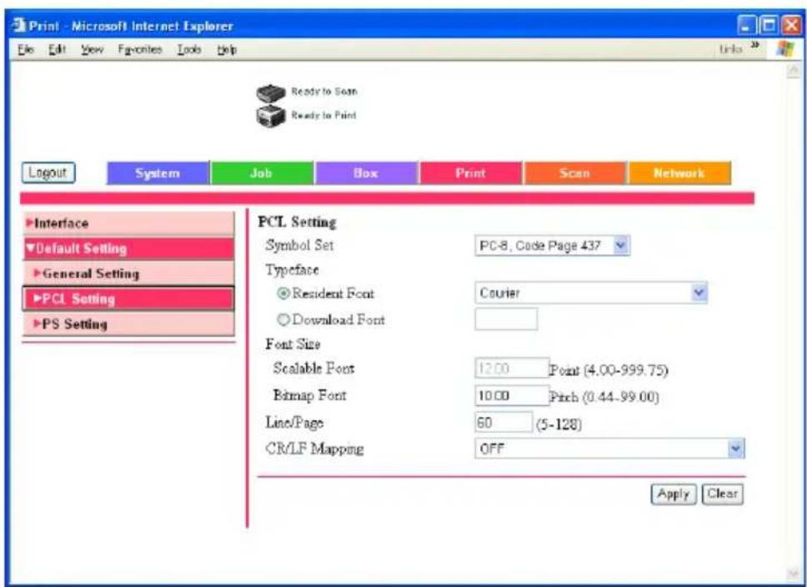The width and height of the screenshot is (807, 587).
Task: Open the View menu
Action: pyautogui.click(x=93, y=49)
